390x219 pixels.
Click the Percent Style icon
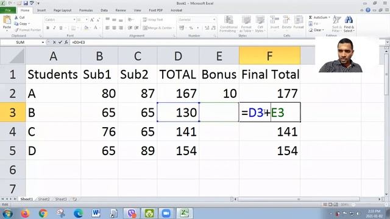191,28
